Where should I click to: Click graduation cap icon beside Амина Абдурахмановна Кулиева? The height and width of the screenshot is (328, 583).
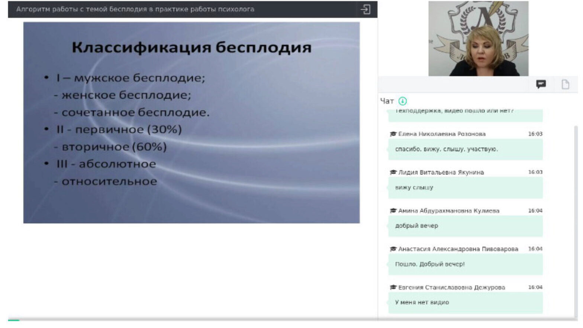pyautogui.click(x=393, y=210)
